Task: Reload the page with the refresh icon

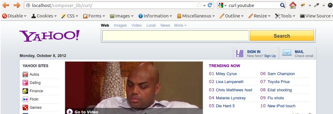Action: [x=210, y=5]
